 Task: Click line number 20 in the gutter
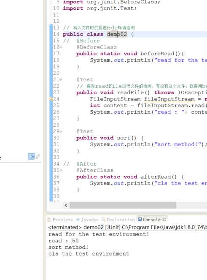coord(56,73)
